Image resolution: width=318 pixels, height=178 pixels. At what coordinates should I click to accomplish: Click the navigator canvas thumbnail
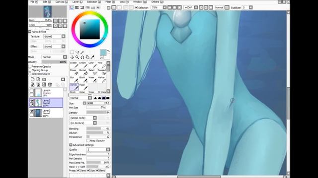point(48,11)
